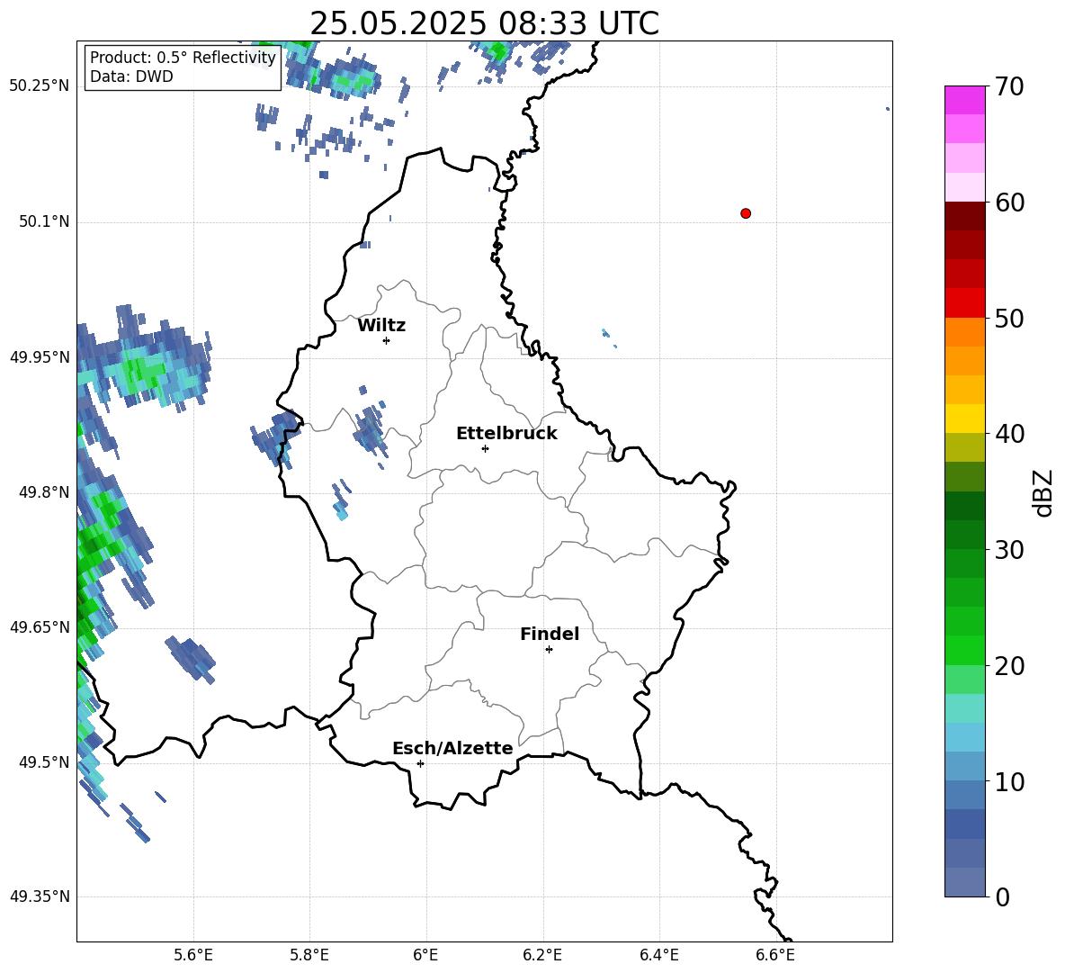The width and height of the screenshot is (1065, 973).
Task: Click the 70 value on the colorbar
Action: (1009, 86)
